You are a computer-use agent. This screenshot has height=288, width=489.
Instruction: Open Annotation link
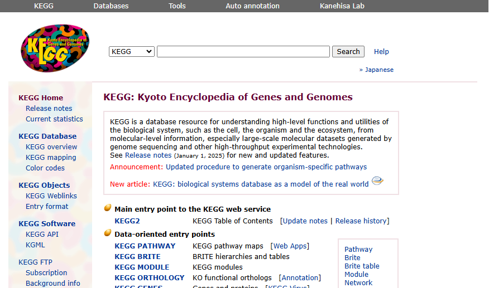pos(300,278)
